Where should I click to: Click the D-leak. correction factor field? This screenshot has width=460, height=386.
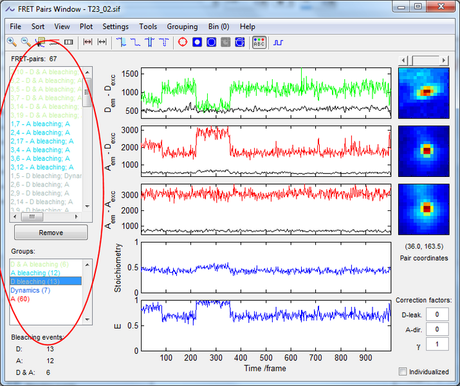coord(438,315)
